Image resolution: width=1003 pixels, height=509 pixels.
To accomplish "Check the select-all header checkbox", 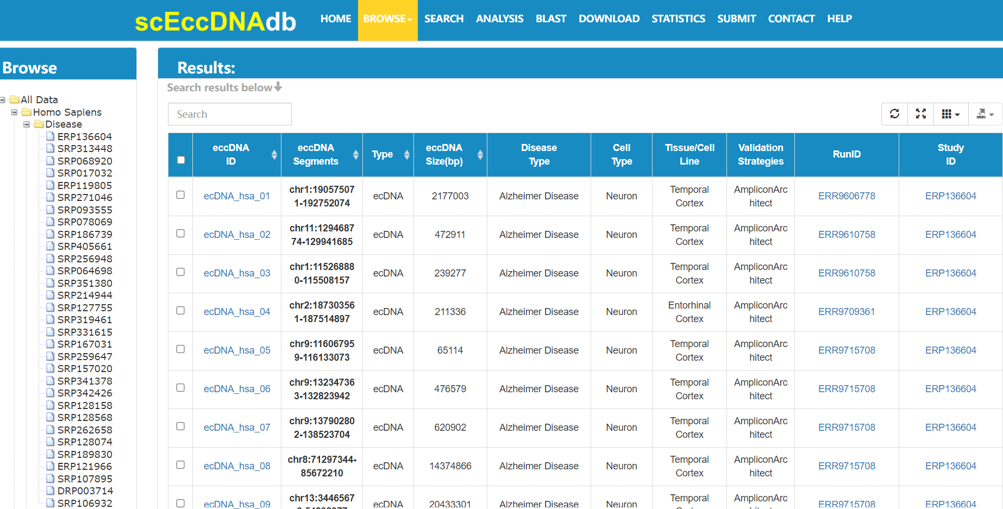I will pyautogui.click(x=181, y=160).
